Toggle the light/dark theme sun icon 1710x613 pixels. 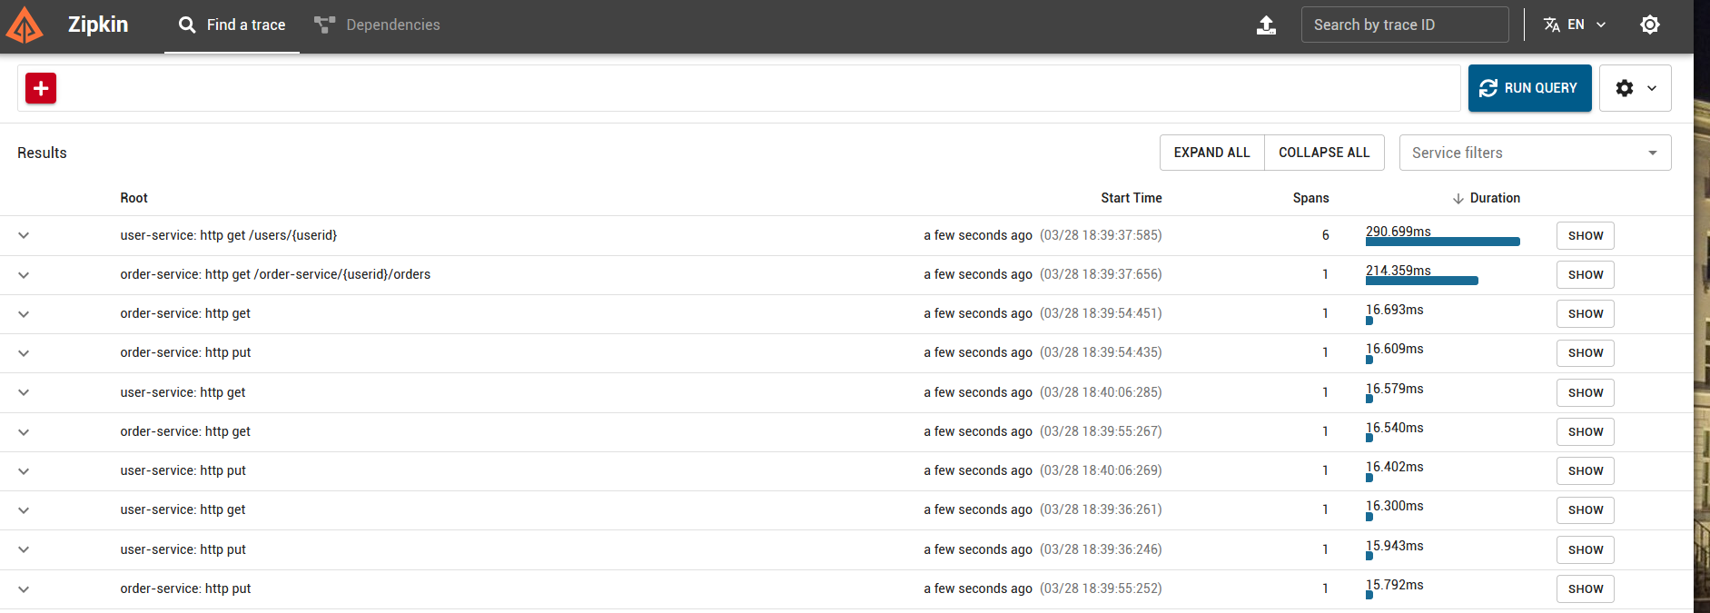[x=1650, y=25]
